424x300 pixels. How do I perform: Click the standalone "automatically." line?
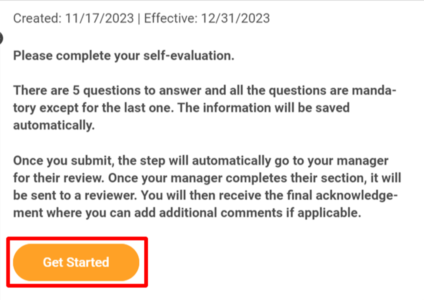[x=54, y=125]
